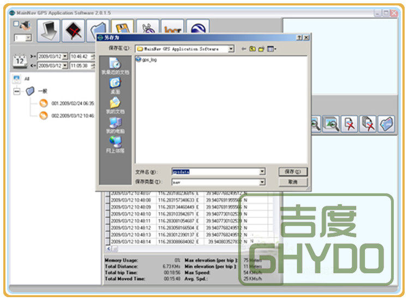Click the back arrow in Save As dialog
This screenshot has height=301, width=409.
244,49
